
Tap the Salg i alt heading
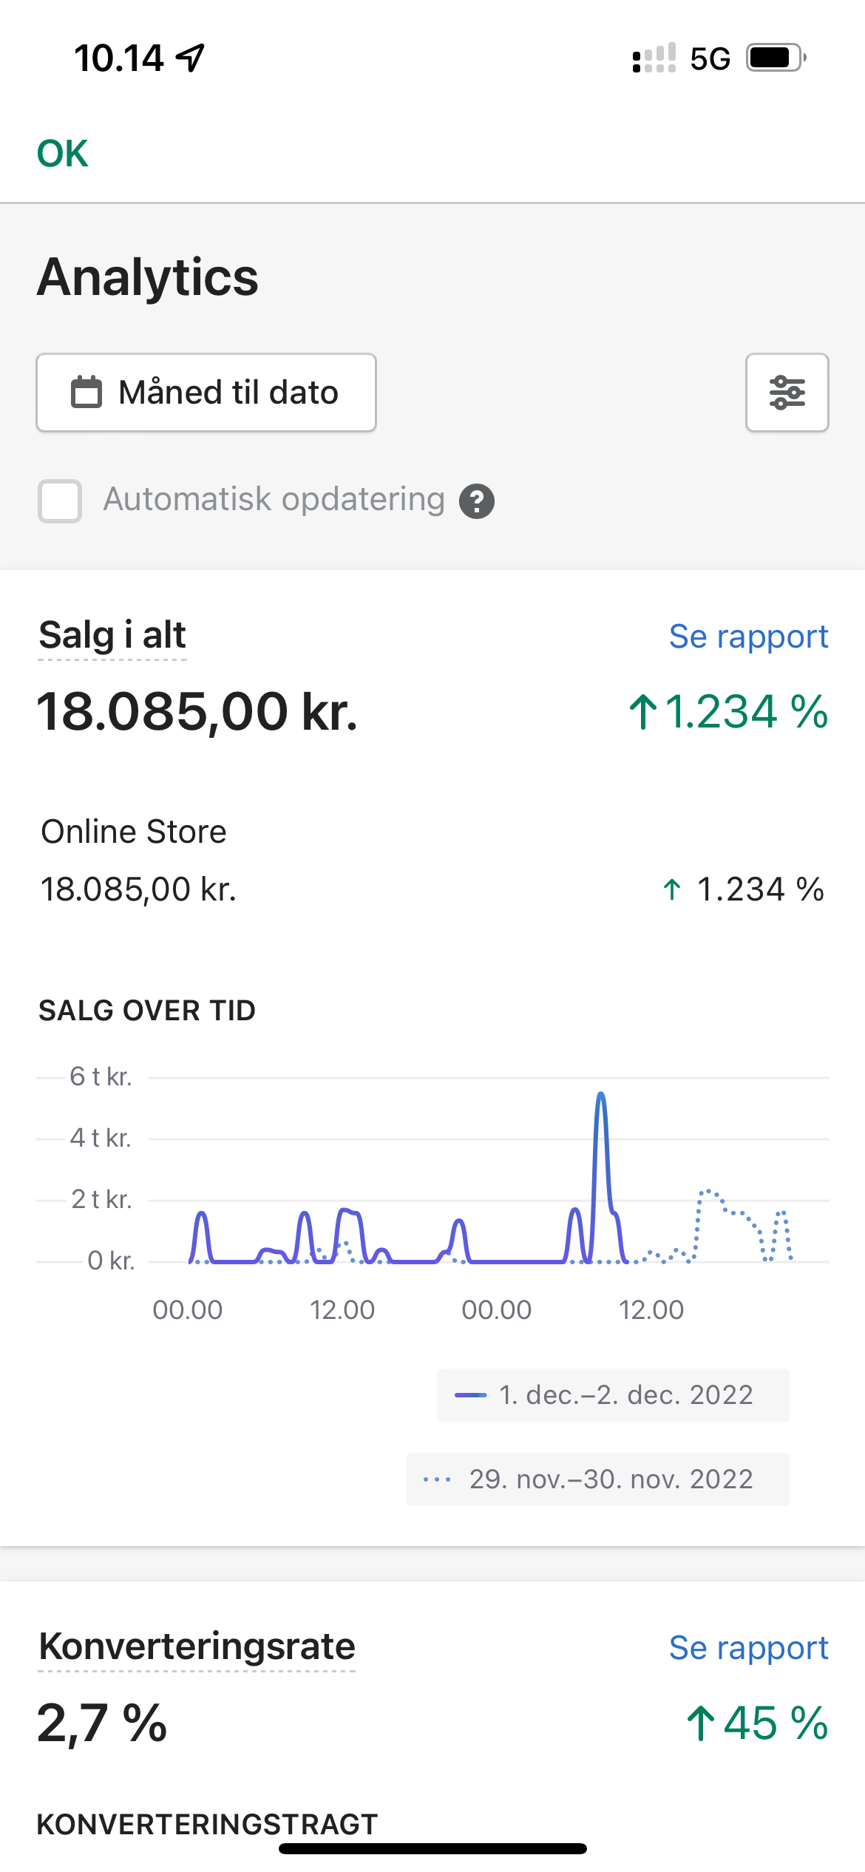pyautogui.click(x=112, y=636)
